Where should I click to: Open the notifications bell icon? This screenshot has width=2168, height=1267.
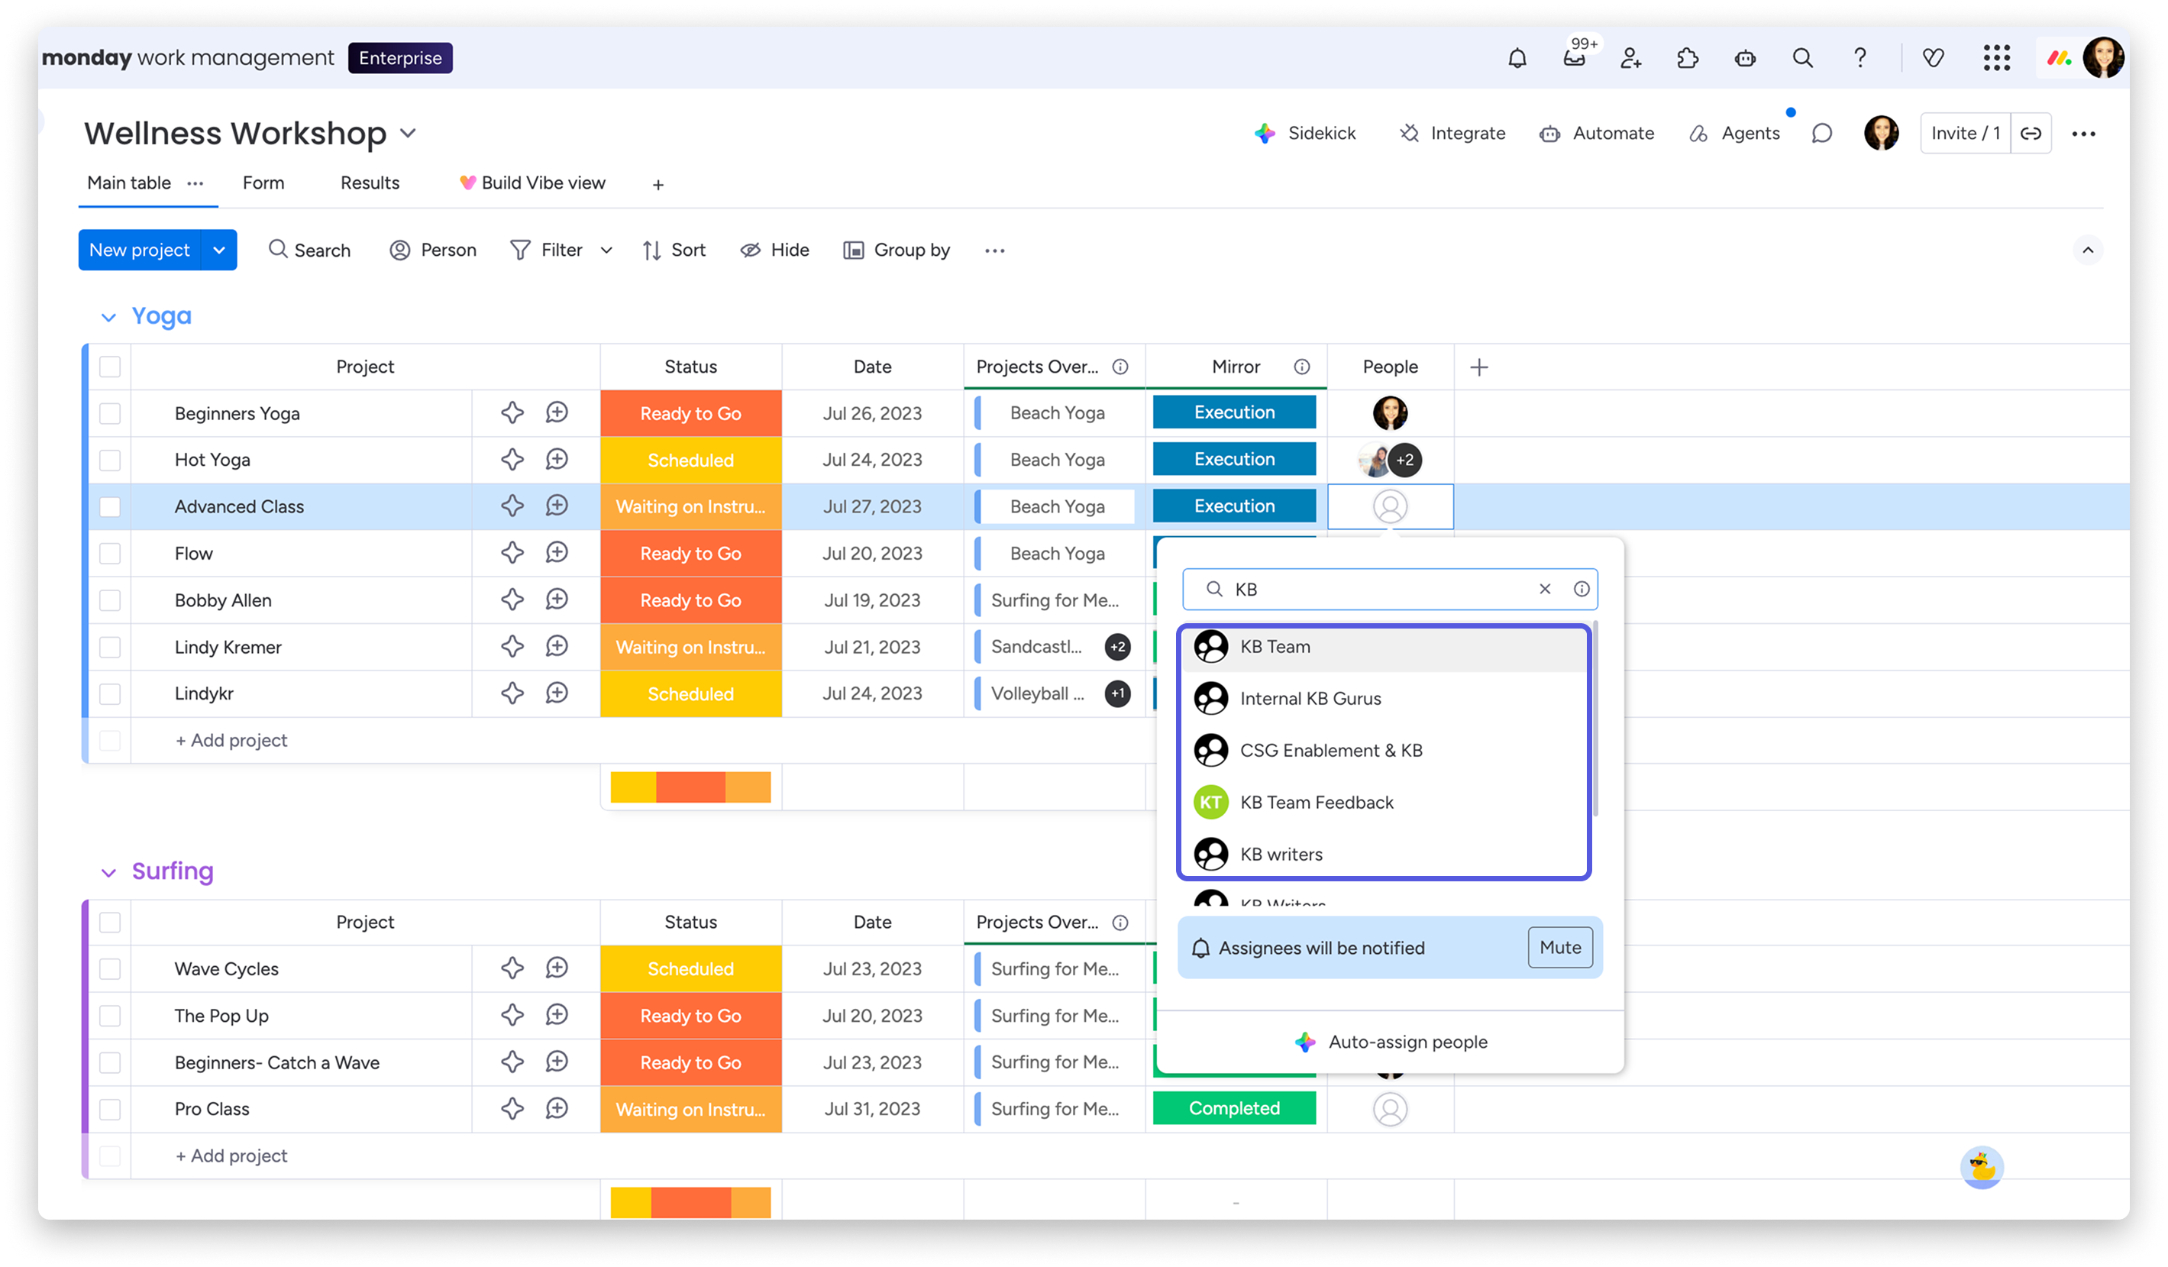(x=1517, y=59)
